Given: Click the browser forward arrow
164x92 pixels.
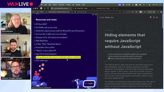Looking at the screenshot, I should pyautogui.click(x=38, y=12).
